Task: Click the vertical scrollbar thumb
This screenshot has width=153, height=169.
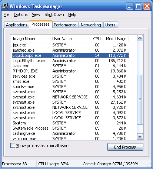Action: pyautogui.click(x=140, y=100)
